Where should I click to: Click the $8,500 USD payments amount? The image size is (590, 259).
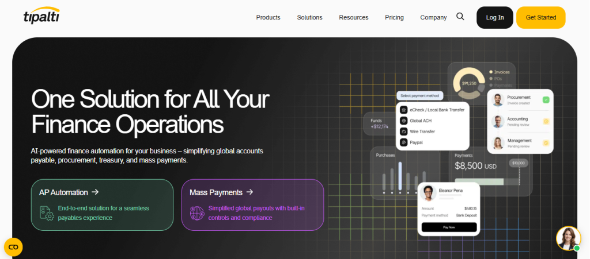point(475,165)
